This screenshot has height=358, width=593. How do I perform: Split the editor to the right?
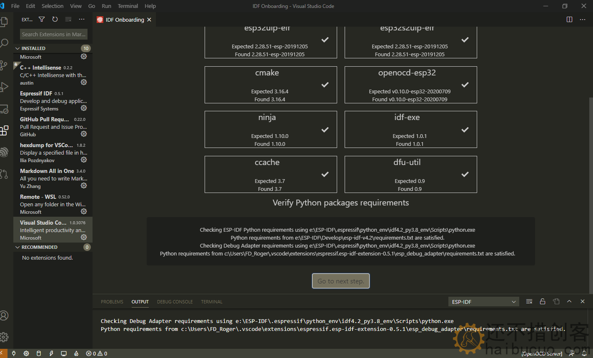tap(570, 20)
